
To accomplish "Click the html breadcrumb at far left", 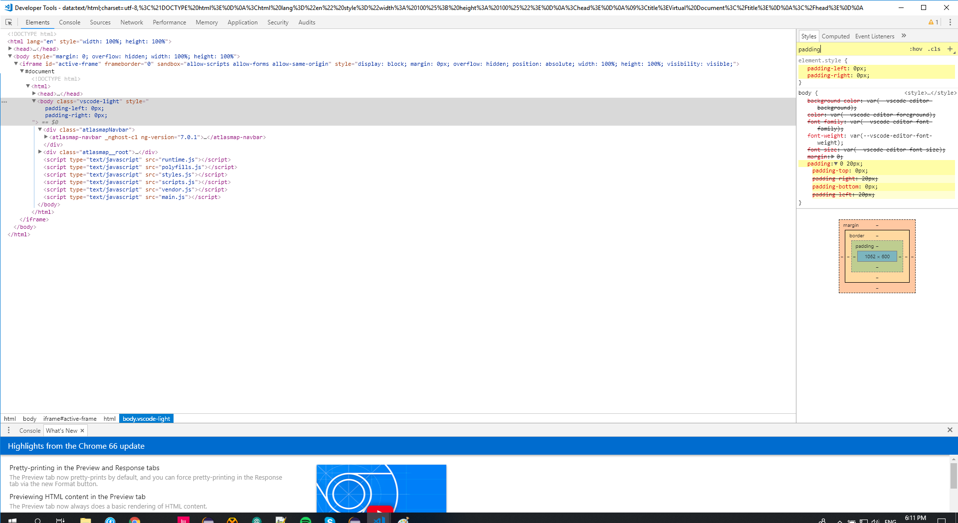I will [x=10, y=419].
